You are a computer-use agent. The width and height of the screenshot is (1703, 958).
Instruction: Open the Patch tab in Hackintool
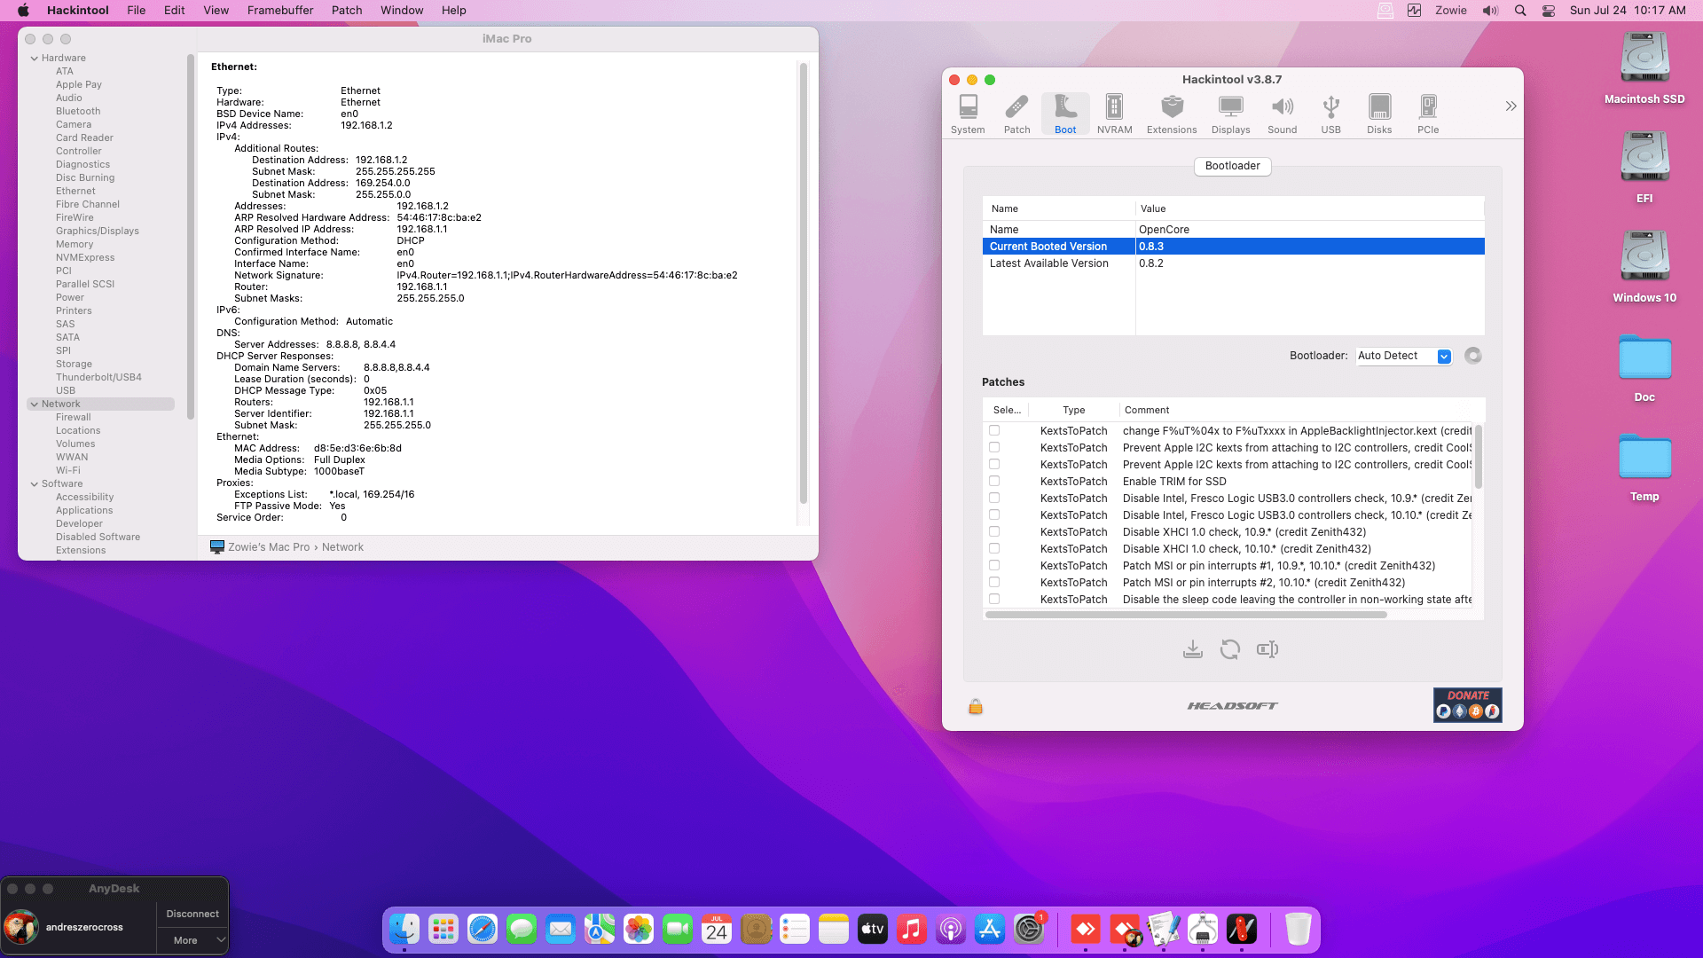(1016, 114)
